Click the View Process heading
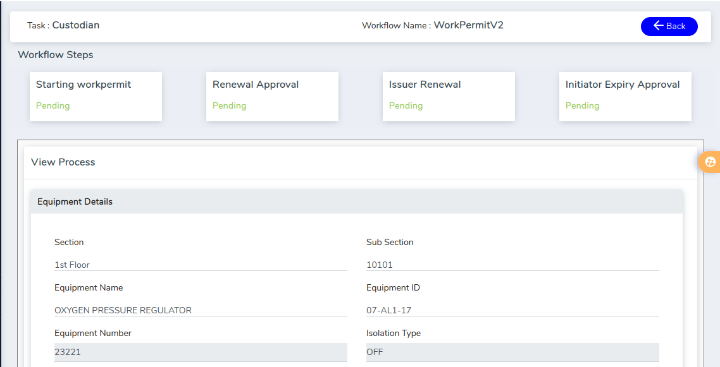720x367 pixels. pyautogui.click(x=63, y=162)
